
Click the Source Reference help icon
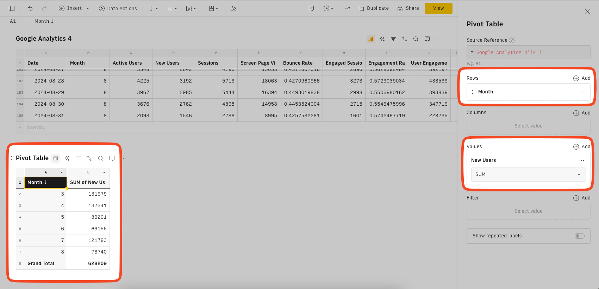512,40
